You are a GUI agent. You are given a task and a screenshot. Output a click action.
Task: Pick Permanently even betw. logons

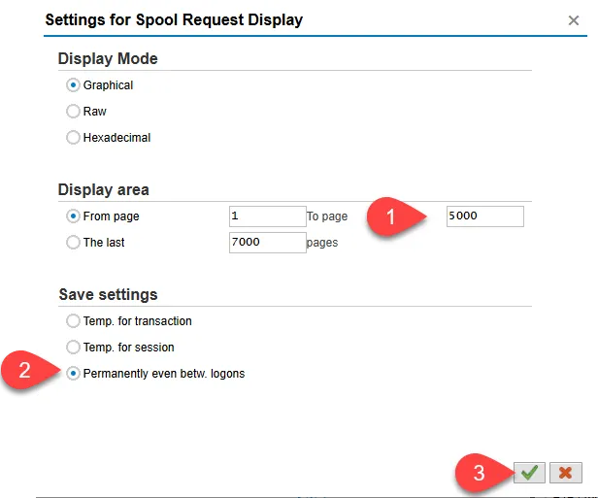(x=73, y=374)
